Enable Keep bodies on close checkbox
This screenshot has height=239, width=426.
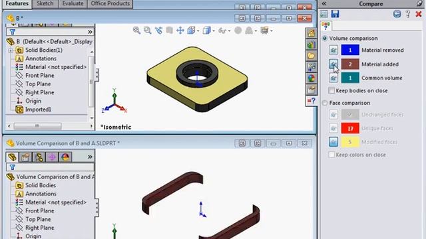point(331,90)
